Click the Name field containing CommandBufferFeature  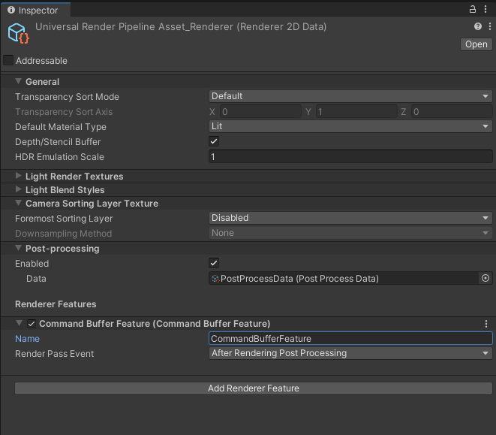[350, 338]
